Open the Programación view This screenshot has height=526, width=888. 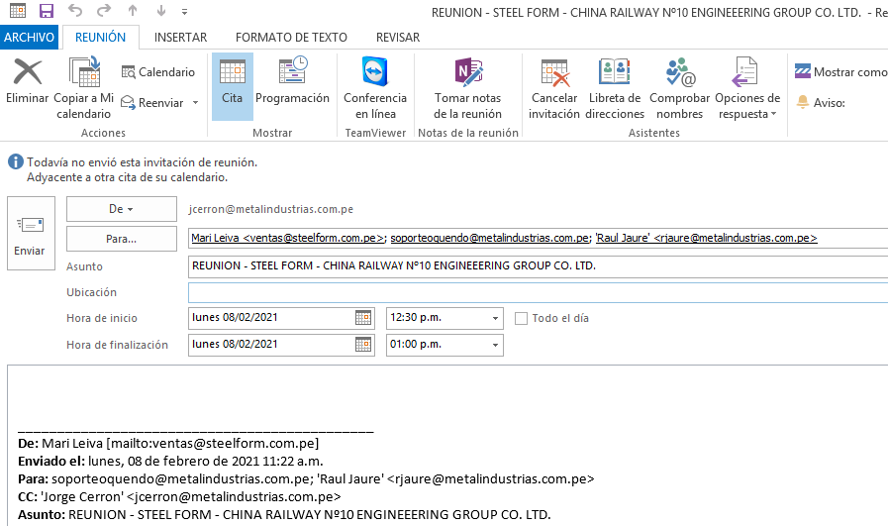[292, 81]
